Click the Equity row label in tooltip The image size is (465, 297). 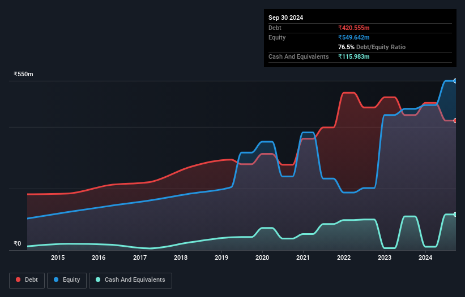tap(277, 37)
